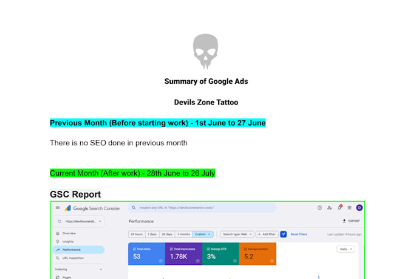413x279 pixels.
Task: Click the Add filter button
Action: pyautogui.click(x=267, y=234)
